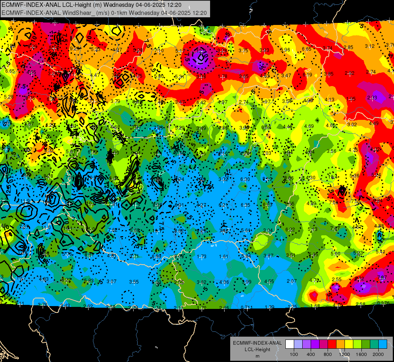The image size is (394, 362).
Task: Click the map value 3.32
Action: [223, 179]
